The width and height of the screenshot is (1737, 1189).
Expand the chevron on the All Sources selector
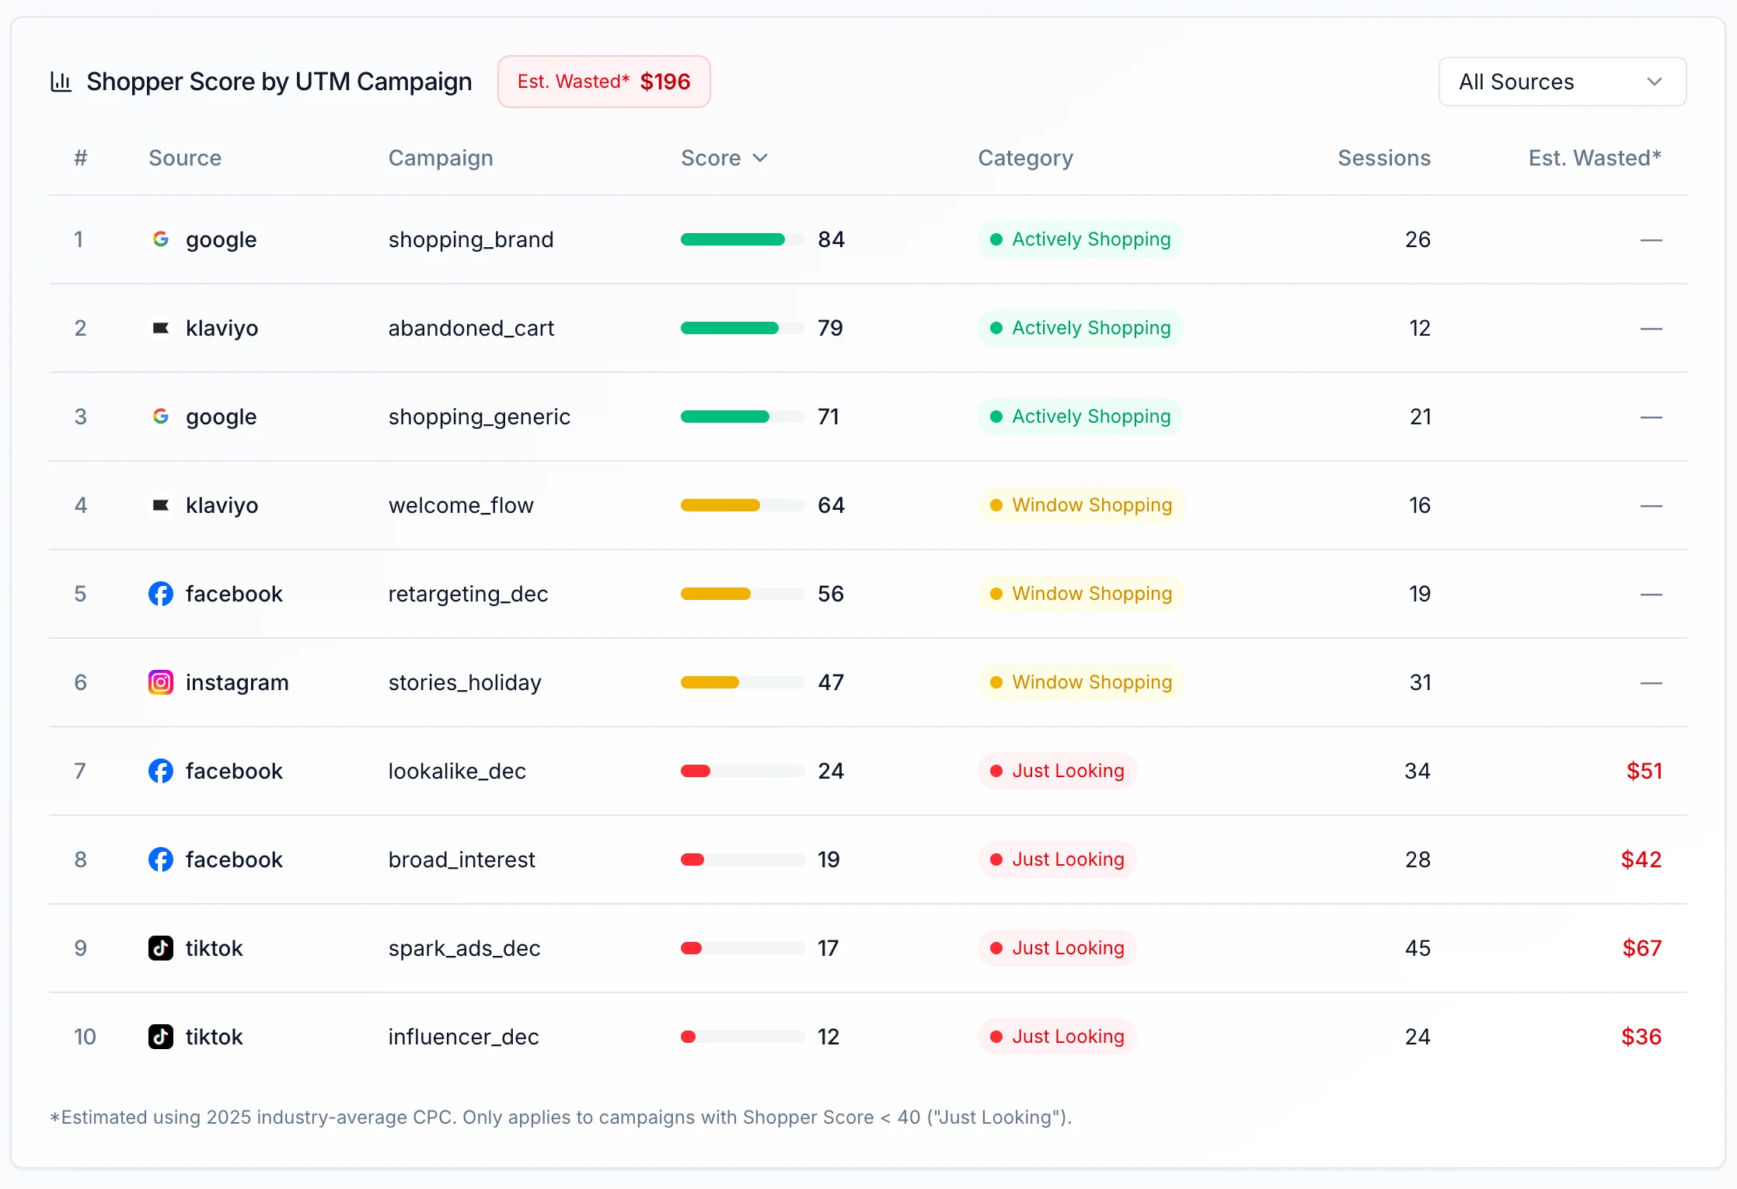click(x=1654, y=81)
